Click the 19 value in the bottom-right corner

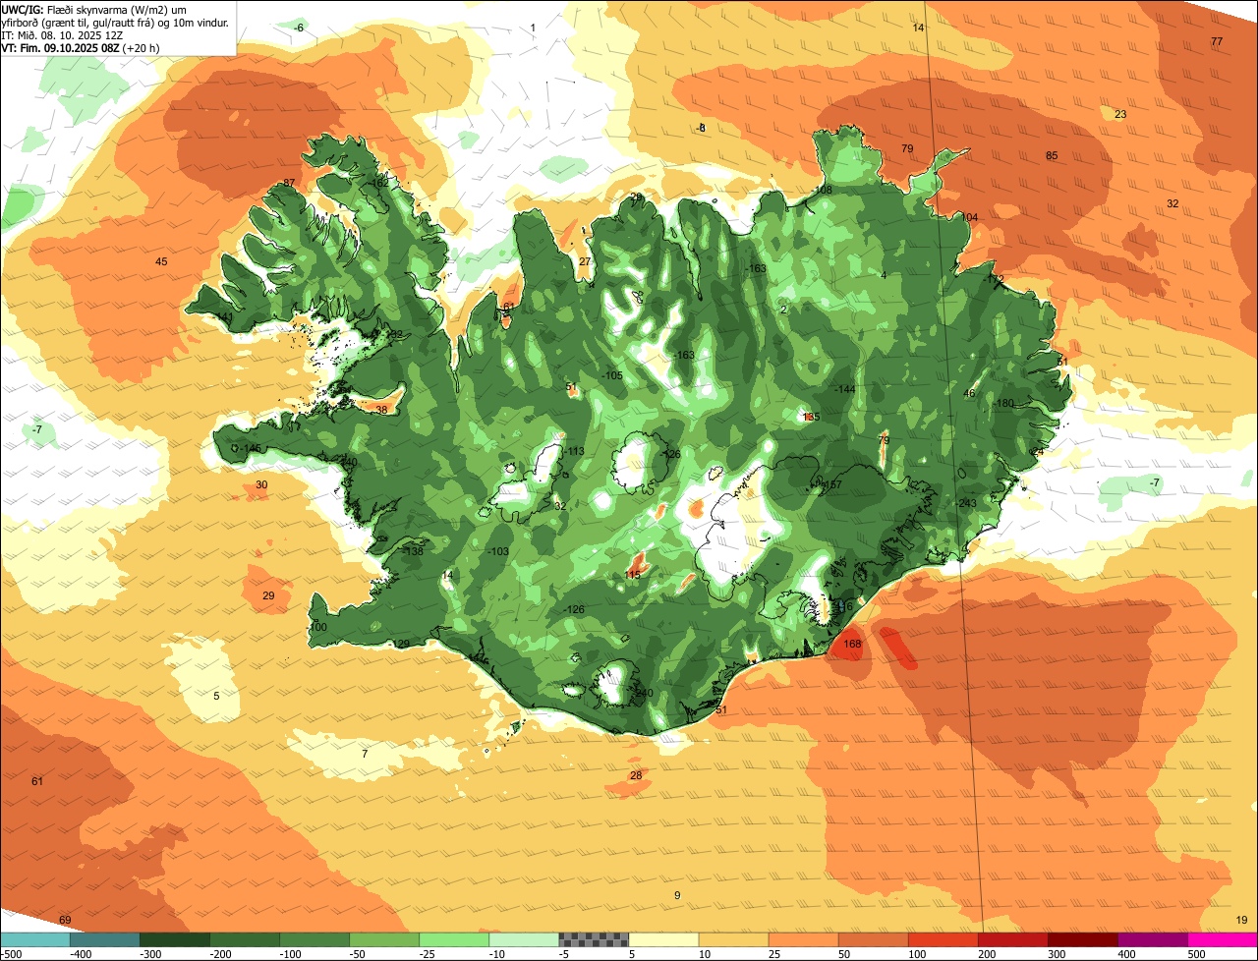pos(1241,921)
